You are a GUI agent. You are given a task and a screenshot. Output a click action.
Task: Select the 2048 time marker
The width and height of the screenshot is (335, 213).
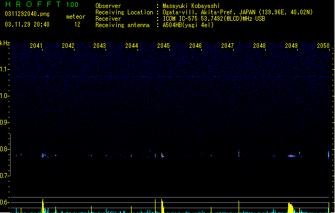click(x=259, y=46)
